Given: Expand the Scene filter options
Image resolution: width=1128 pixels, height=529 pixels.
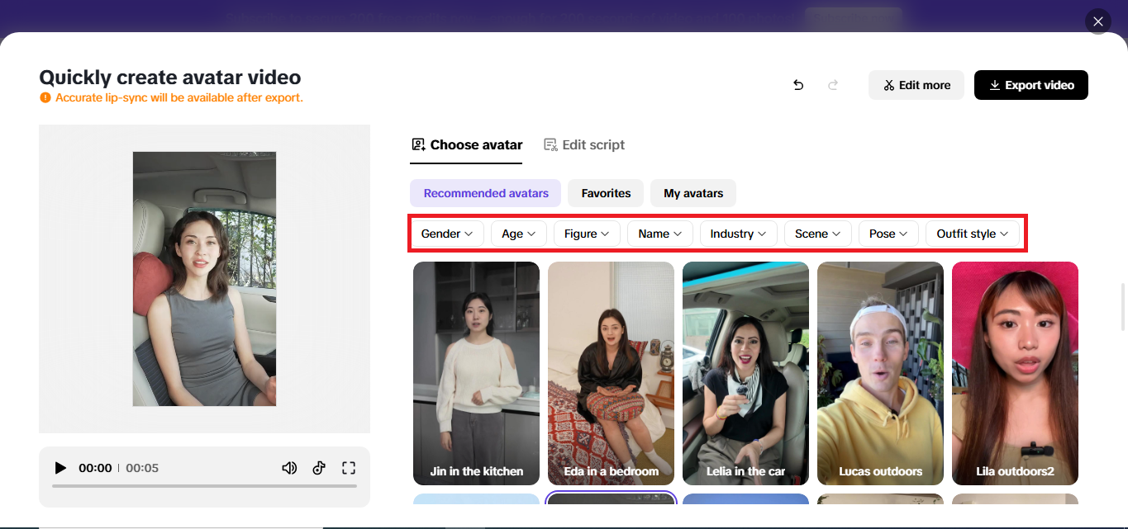Looking at the screenshot, I should 816,233.
